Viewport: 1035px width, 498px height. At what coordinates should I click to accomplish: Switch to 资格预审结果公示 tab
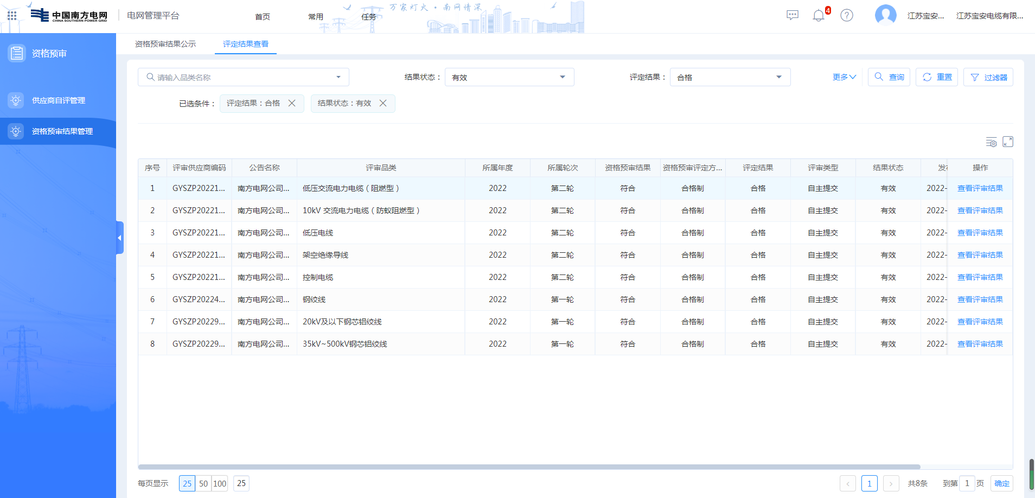coord(165,44)
